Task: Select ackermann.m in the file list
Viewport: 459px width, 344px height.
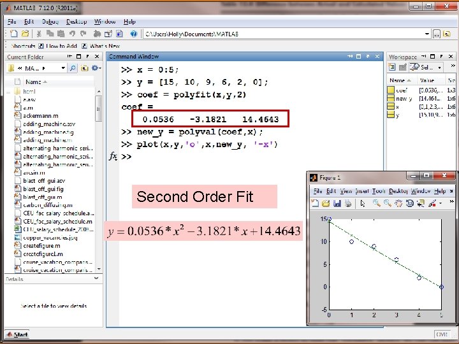Action: tap(41, 116)
